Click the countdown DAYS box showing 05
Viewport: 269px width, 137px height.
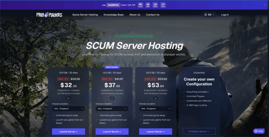pos(141,5)
